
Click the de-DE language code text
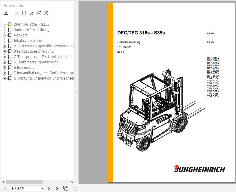211,42
